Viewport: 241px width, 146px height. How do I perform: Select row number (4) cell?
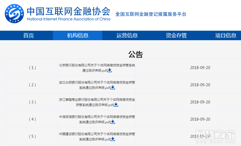click(32, 119)
